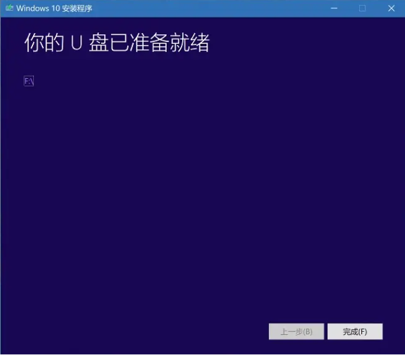Click empty title bar area beside the title
This screenshot has height=355, width=405.
(206, 8)
